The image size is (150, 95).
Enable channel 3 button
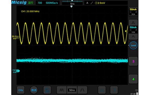click(x=133, y=61)
